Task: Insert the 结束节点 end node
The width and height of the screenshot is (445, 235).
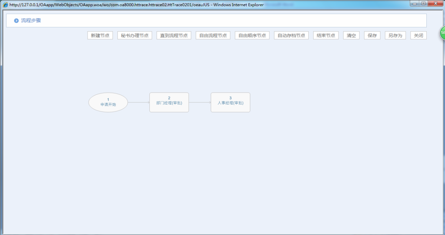Action: (326, 35)
